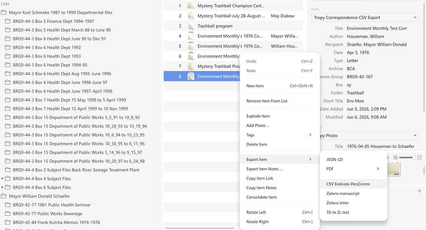The image size is (426, 230).
Task: Click folder icon of Health Dept 15 May 1998 list
Action: [x=8, y=100]
